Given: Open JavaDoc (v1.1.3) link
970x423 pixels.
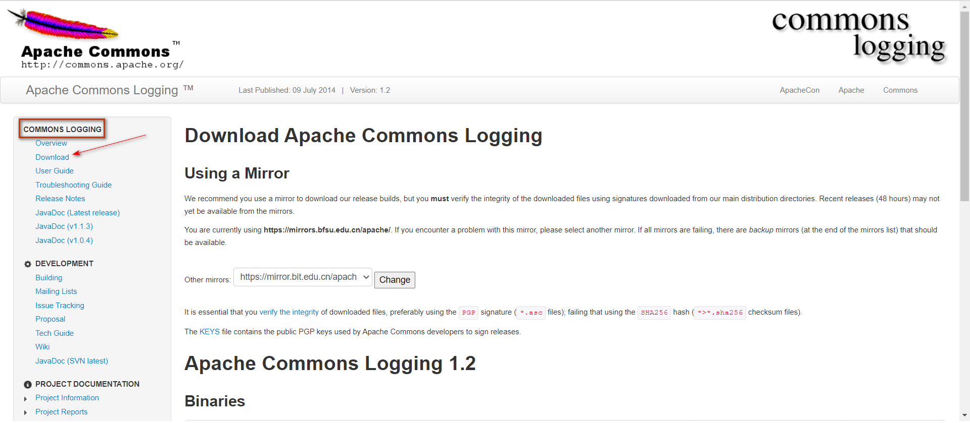Looking at the screenshot, I should tap(64, 226).
